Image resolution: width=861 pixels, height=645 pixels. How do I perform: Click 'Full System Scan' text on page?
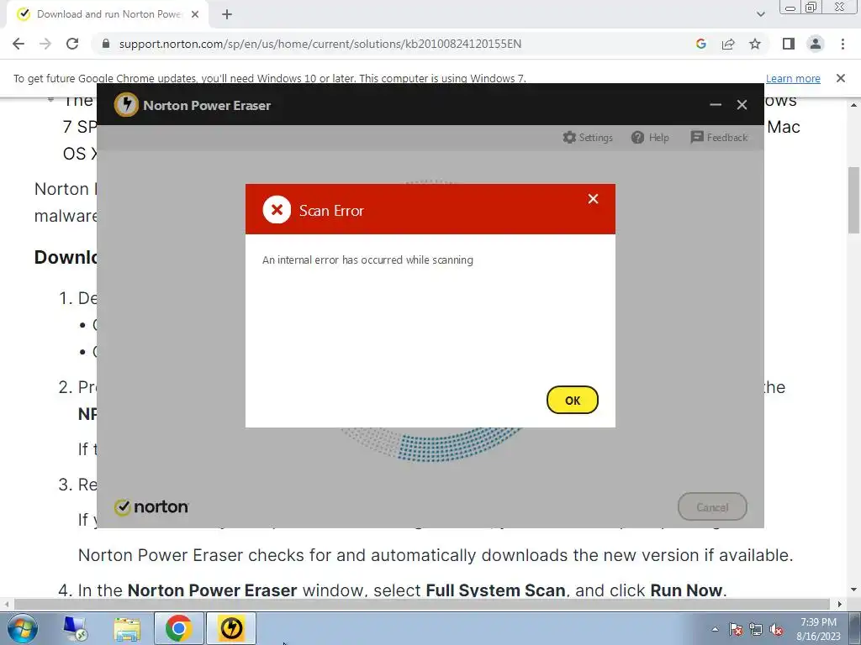[495, 590]
